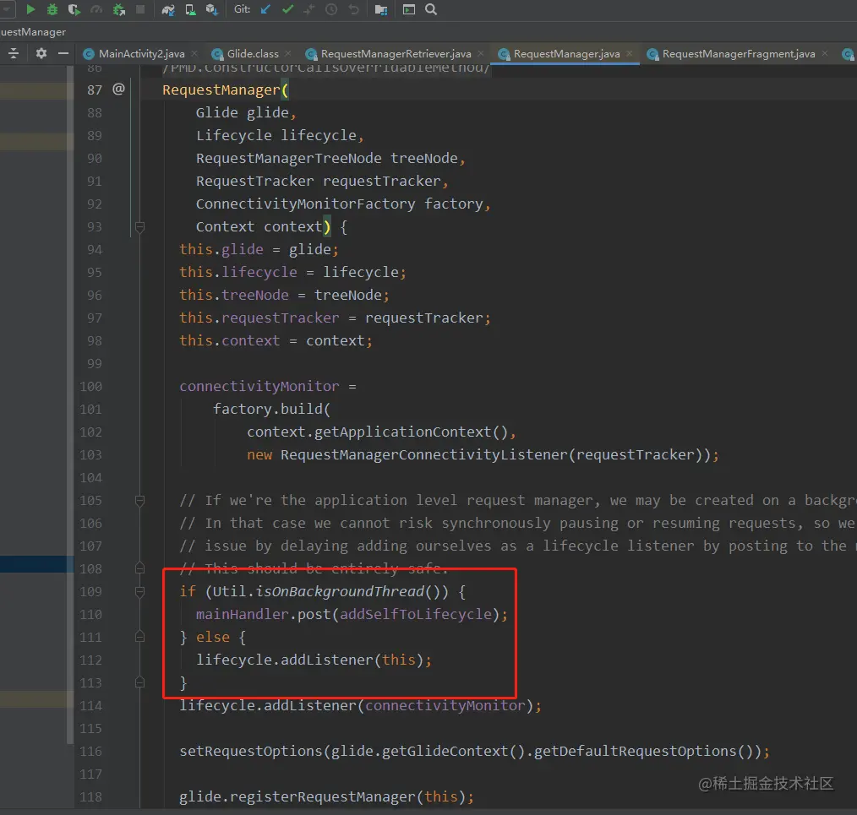Image resolution: width=857 pixels, height=815 pixels.
Task: Select the RequestManager.java tab
Action: coord(567,53)
